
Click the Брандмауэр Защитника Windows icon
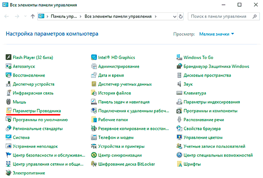coord(179,66)
